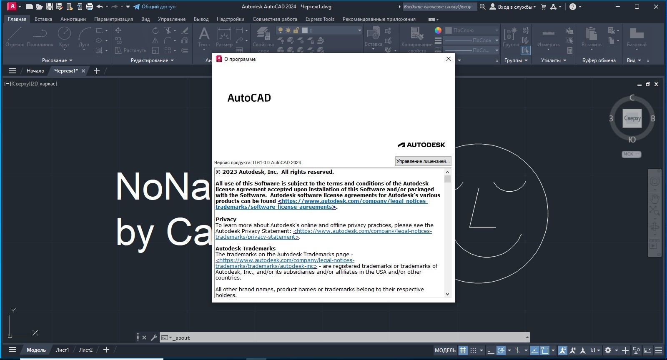
Task: Click the Move tool icon
Action: (118, 30)
